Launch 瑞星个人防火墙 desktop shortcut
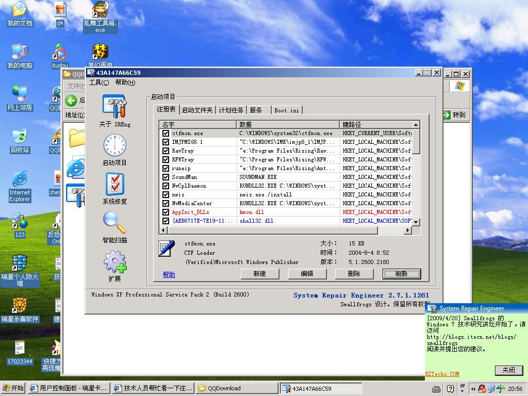This screenshot has height=396, width=528. click(20, 263)
